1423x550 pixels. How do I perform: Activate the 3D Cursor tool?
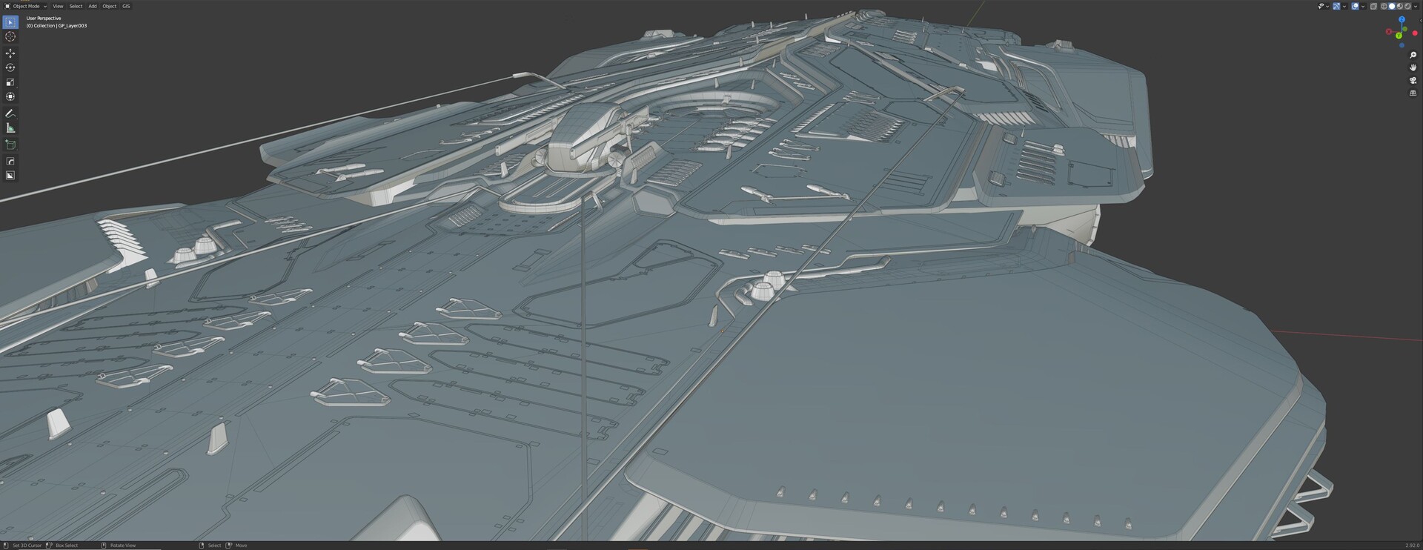click(10, 36)
